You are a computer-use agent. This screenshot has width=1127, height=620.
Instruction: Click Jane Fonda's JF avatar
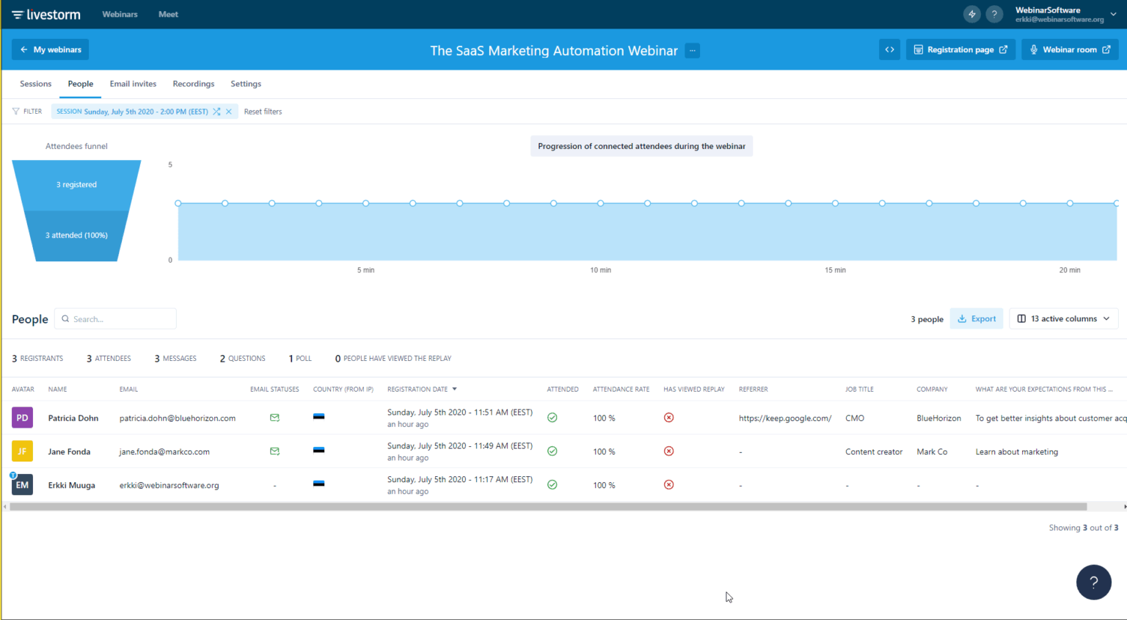point(22,451)
